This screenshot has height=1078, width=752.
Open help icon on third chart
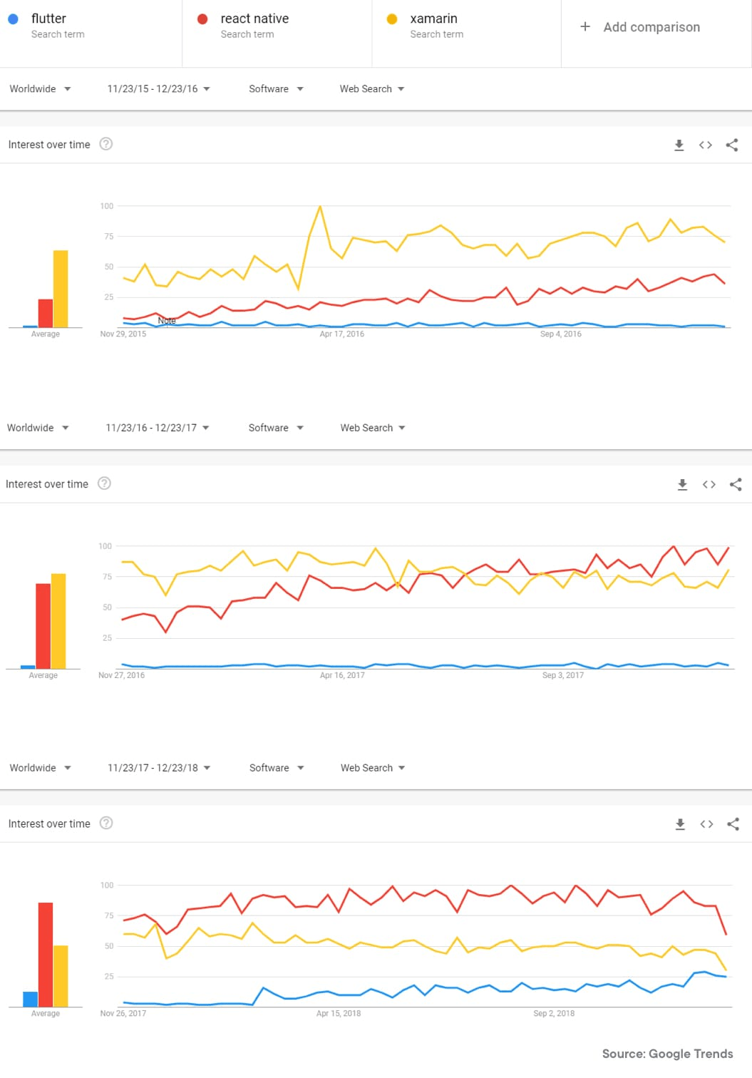point(106,823)
